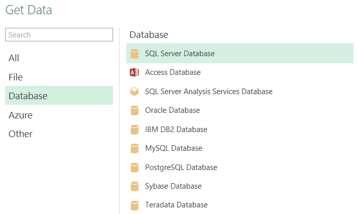Click the SQL Server Database cylinder icon
359x214 pixels.
(134, 54)
